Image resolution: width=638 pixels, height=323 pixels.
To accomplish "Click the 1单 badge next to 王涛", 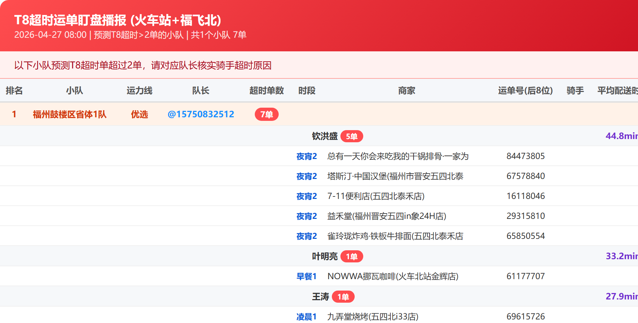I will click(x=343, y=297).
